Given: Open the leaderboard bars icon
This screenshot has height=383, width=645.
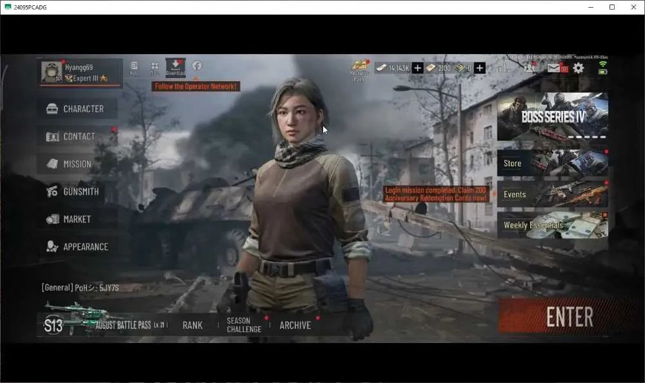Looking at the screenshot, I should [x=504, y=68].
